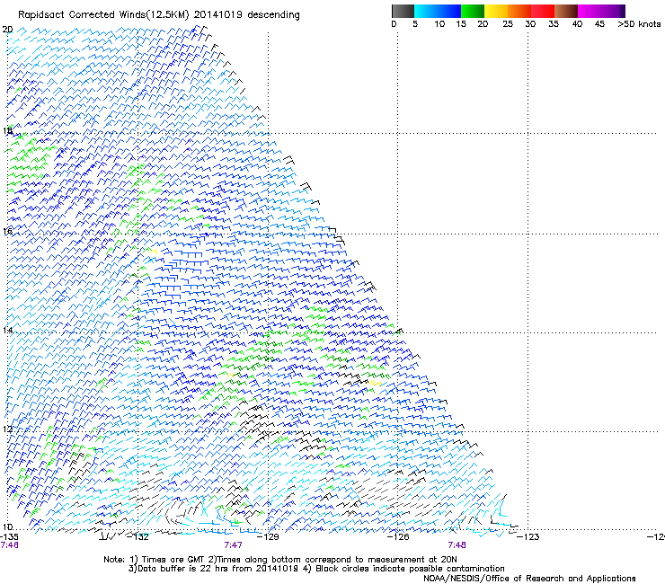The height and width of the screenshot is (584, 665).
Task: Click the legend tick label '25'
Action: click(x=508, y=23)
